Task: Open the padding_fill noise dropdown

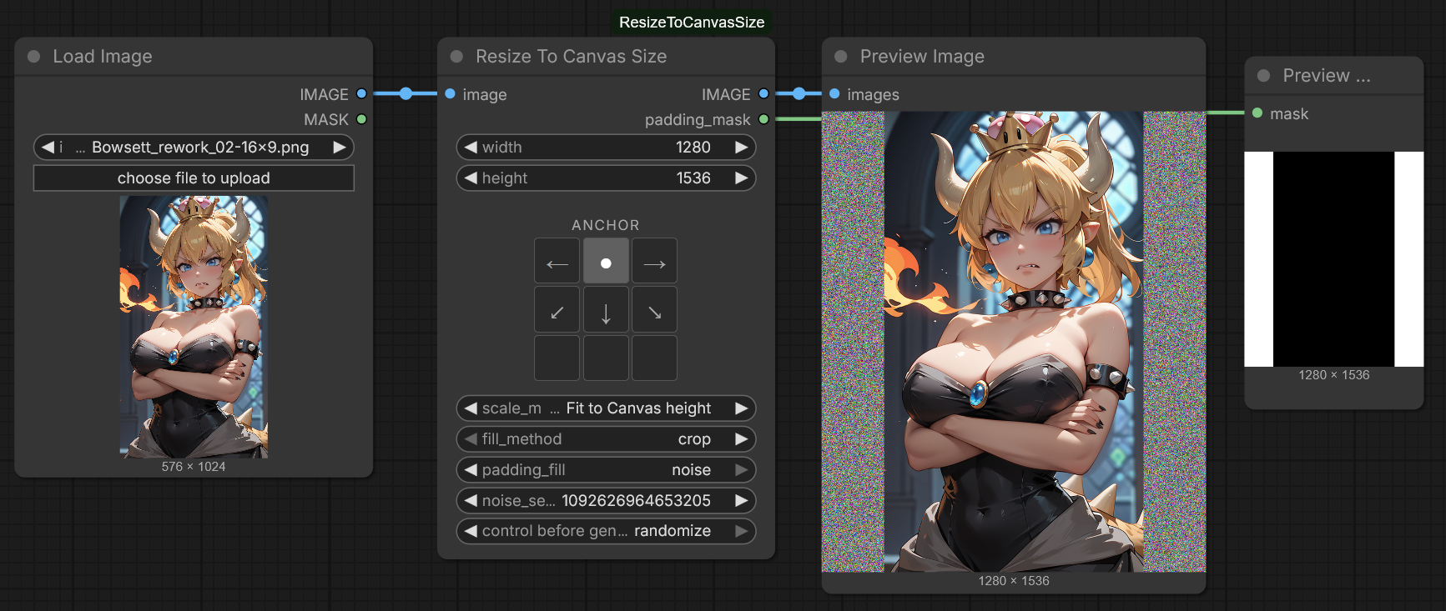Action: [606, 470]
